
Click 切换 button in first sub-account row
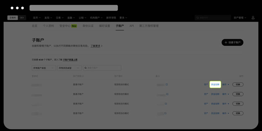(238, 84)
